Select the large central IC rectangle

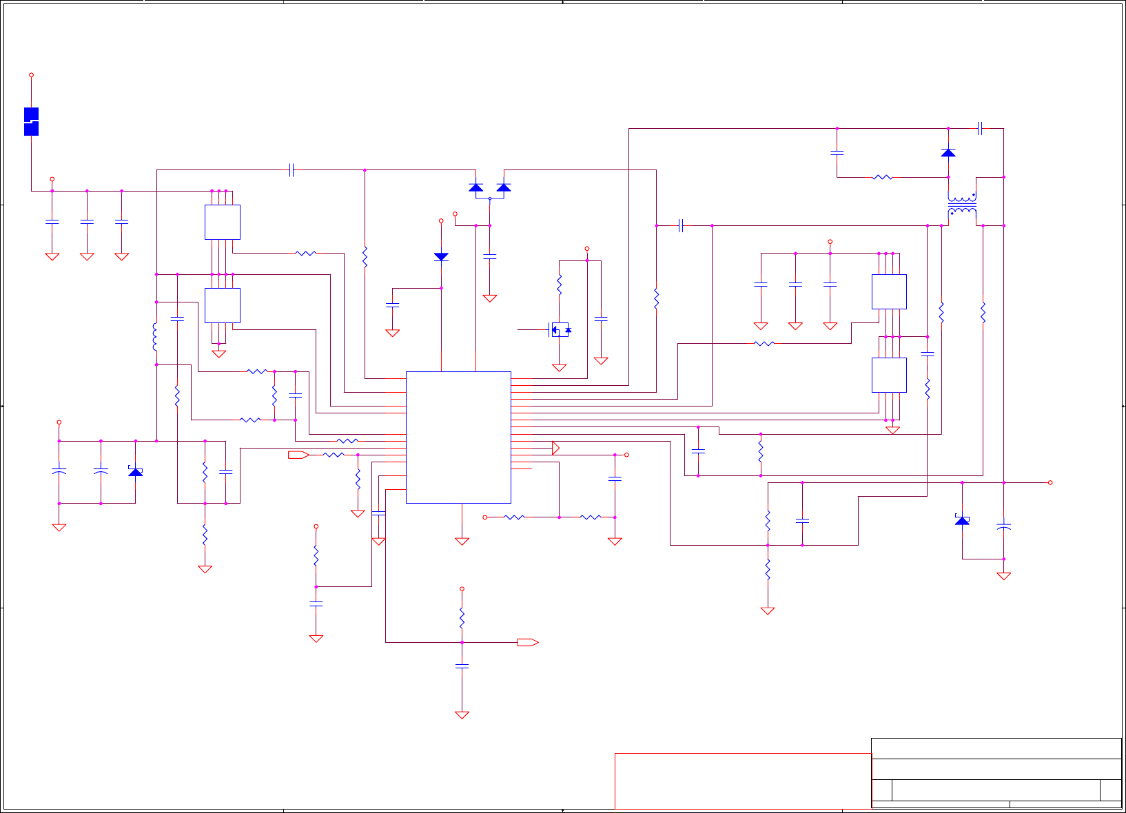(458, 438)
